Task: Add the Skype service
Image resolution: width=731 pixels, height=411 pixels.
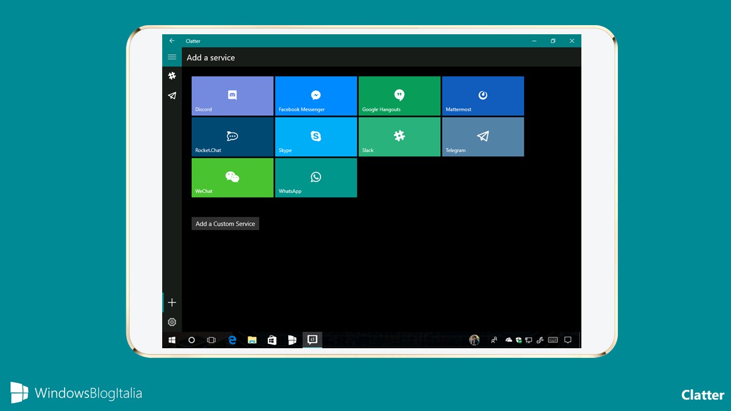Action: [x=316, y=137]
